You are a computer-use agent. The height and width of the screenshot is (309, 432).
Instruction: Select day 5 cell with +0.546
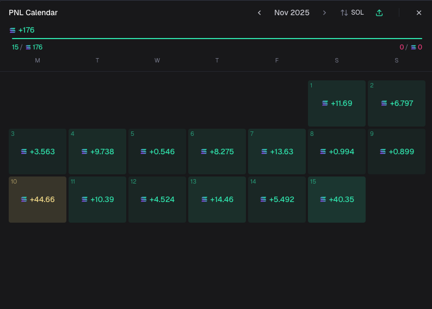pos(157,152)
